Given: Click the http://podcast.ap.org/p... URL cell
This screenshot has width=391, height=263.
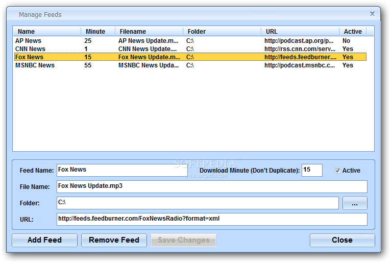Looking at the screenshot, I should point(299,41).
